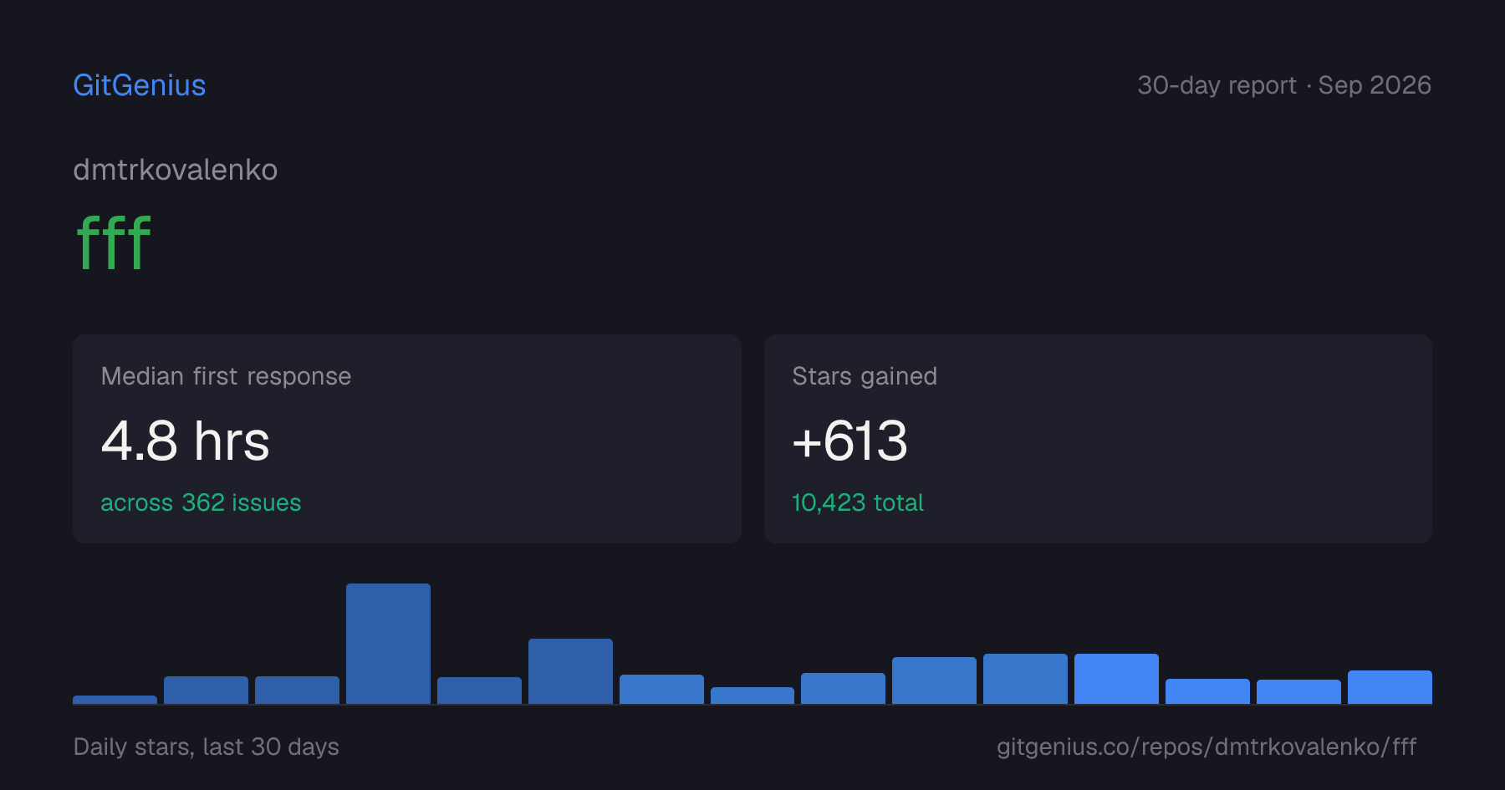Open the fff repository title
The image size is (1505, 790).
(x=114, y=242)
